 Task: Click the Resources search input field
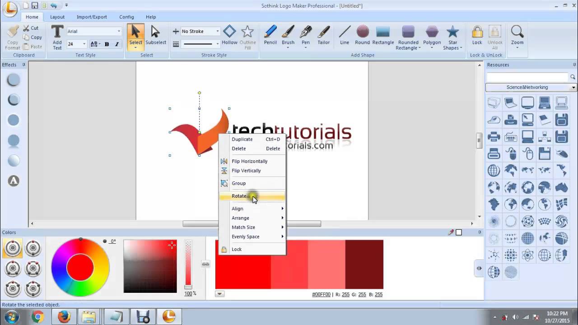pos(527,77)
